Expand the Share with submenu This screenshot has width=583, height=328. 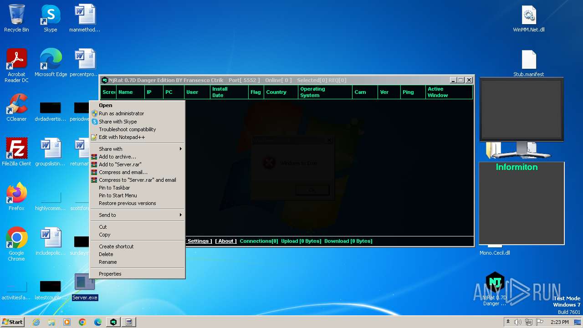coord(137,149)
